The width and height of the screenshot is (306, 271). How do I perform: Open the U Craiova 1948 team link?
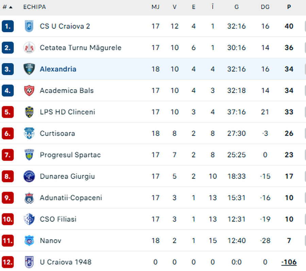click(x=65, y=262)
